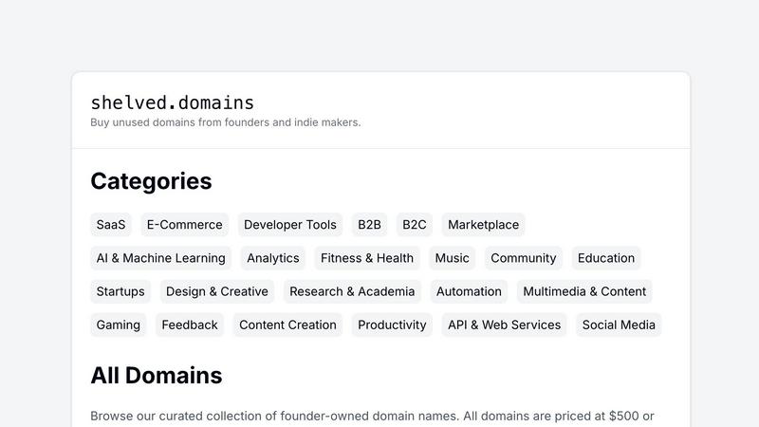Click the shelved.domains site logo
This screenshot has width=759, height=427.
pos(172,102)
